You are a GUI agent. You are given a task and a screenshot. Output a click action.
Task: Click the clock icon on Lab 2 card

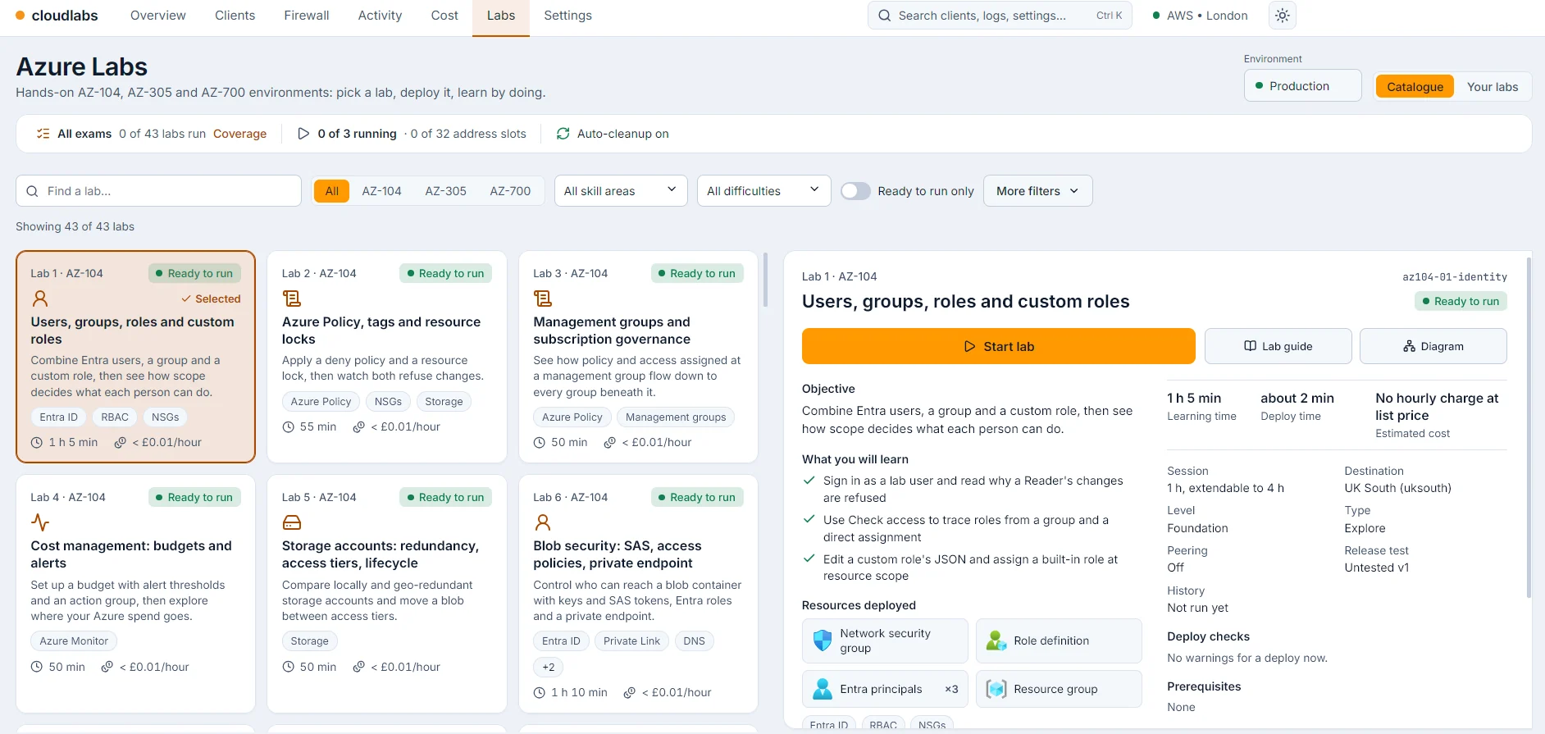pyautogui.click(x=289, y=427)
